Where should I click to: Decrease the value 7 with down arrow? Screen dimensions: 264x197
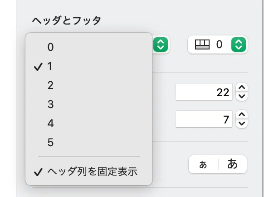point(242,123)
